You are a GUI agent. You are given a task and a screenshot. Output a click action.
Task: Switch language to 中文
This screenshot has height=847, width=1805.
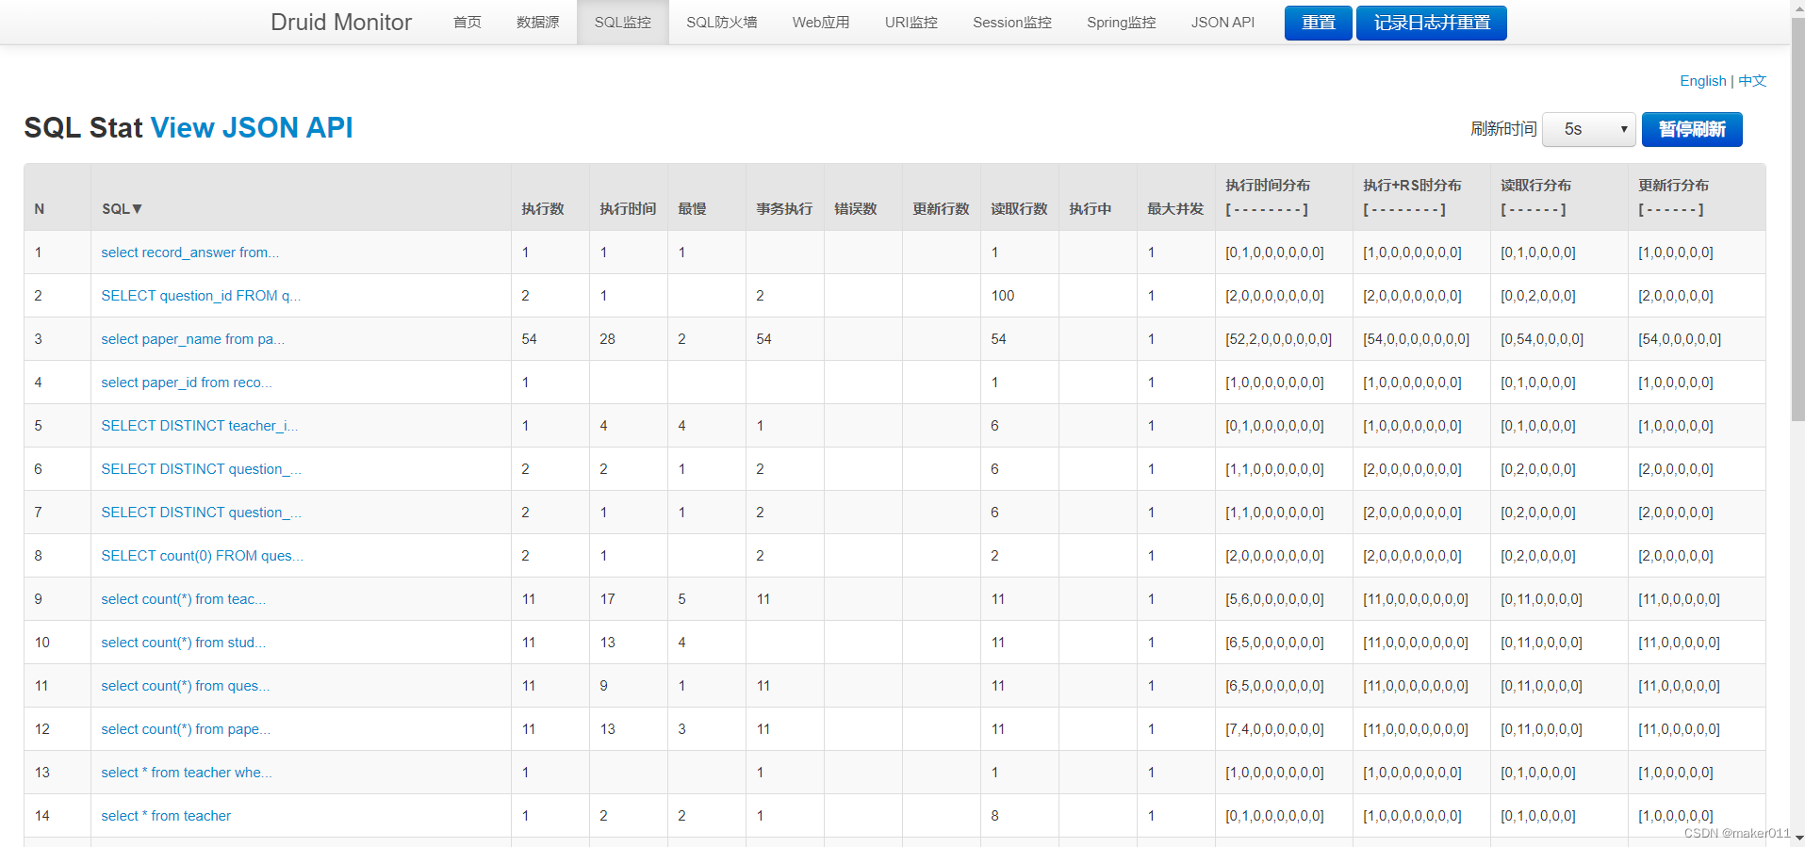click(1752, 81)
